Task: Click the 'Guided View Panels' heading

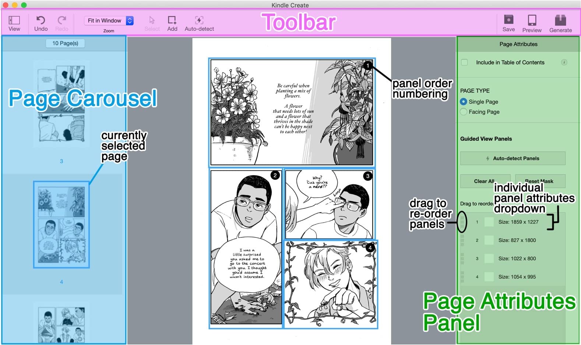Action: tap(486, 139)
